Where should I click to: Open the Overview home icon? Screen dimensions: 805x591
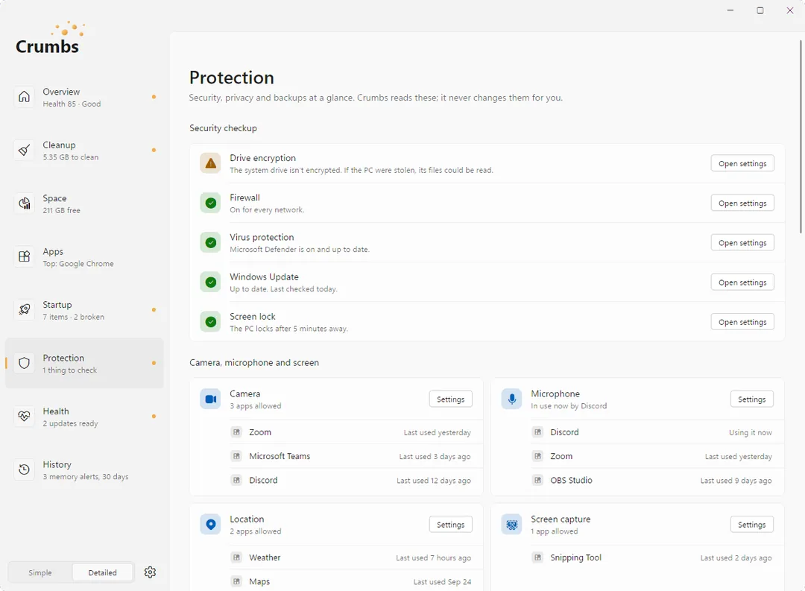24,97
